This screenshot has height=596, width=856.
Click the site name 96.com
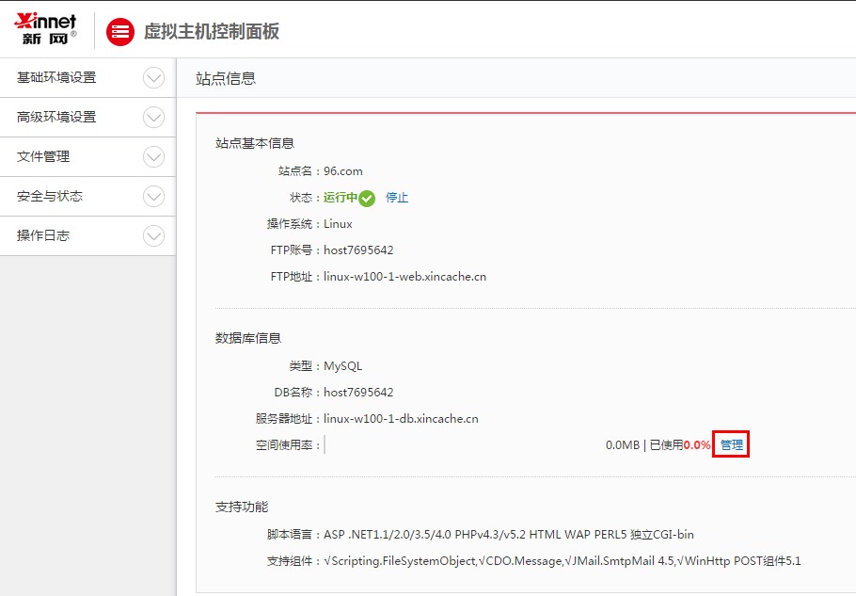click(342, 171)
